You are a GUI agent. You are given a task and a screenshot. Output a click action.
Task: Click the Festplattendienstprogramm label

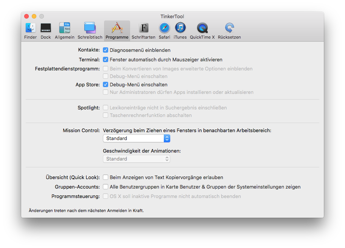67,69
